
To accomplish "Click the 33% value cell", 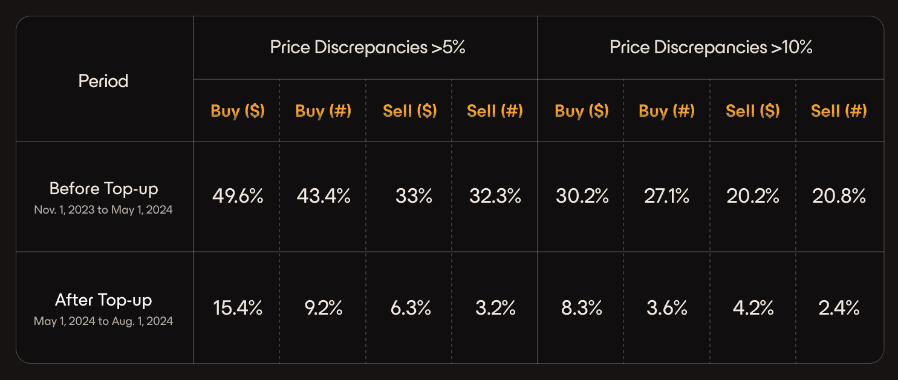I will point(414,196).
